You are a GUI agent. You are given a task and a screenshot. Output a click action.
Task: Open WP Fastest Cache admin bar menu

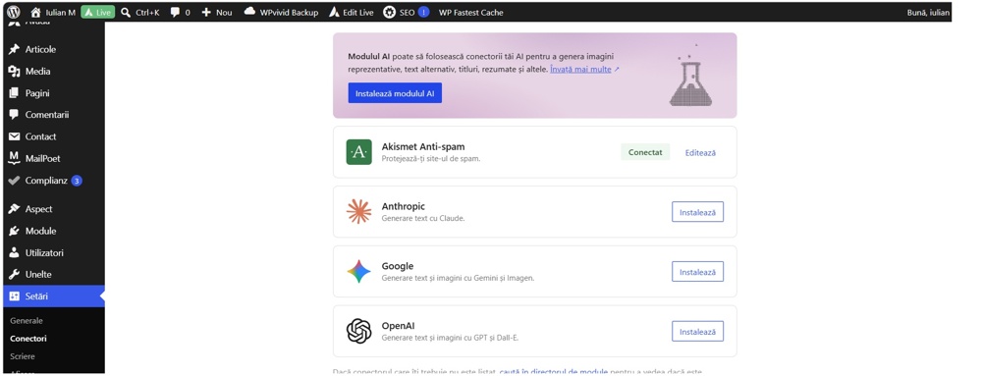point(470,12)
